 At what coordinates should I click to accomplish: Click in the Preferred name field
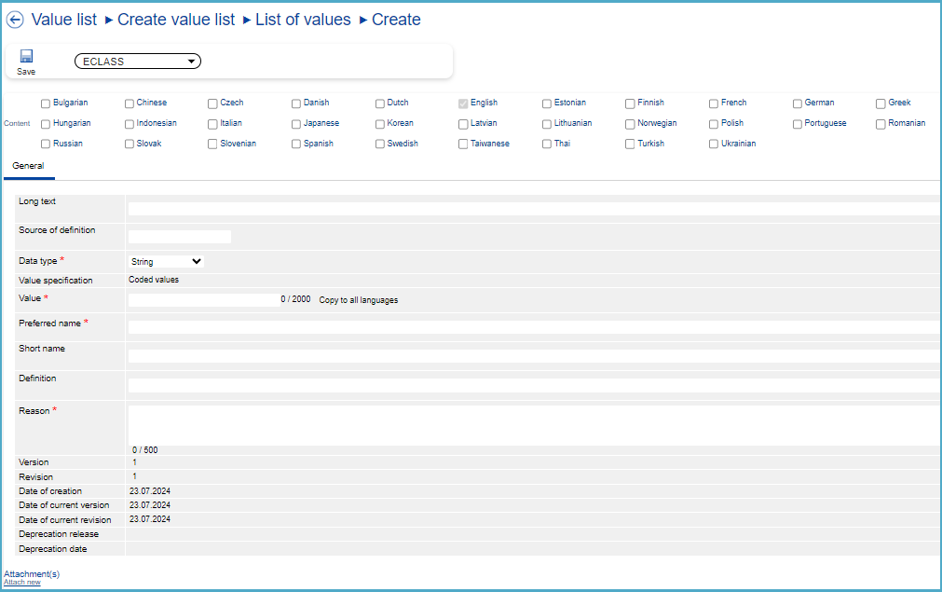(x=533, y=327)
